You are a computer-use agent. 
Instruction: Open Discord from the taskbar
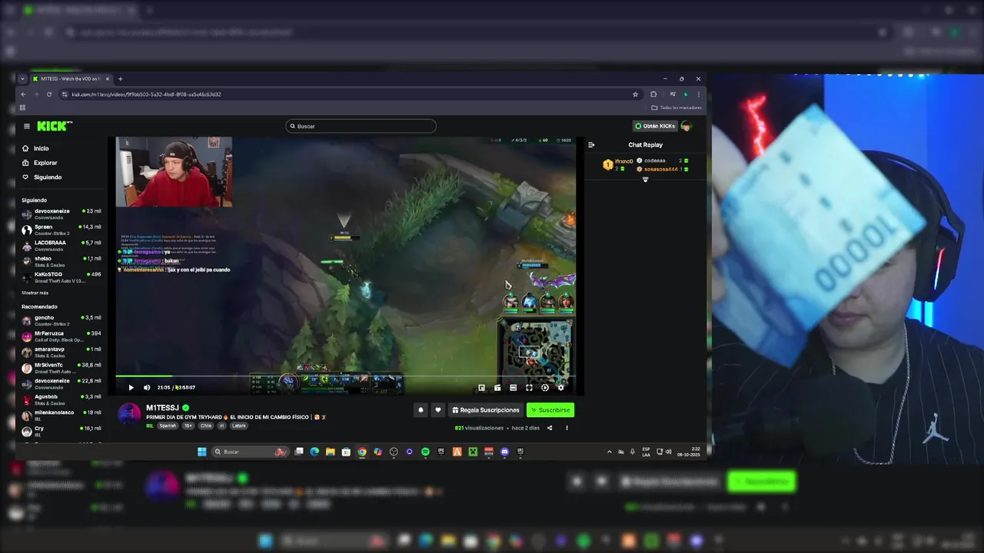pos(504,452)
